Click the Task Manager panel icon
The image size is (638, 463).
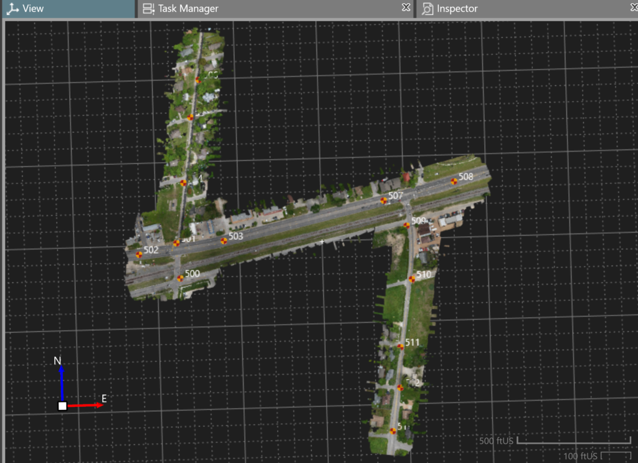pyautogui.click(x=148, y=8)
